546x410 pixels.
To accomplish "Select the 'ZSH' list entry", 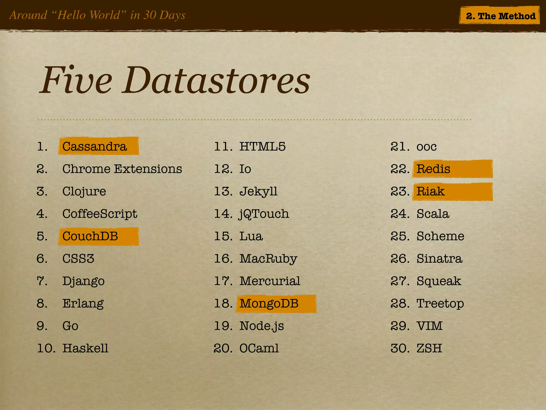I will click(429, 348).
